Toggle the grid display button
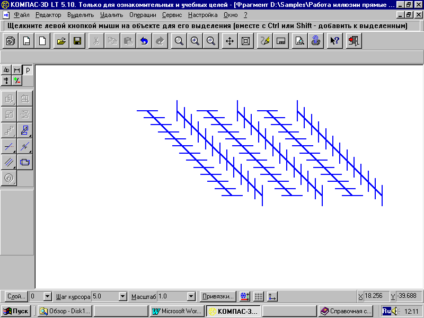Screen dimensions: 424x318 [259, 297]
